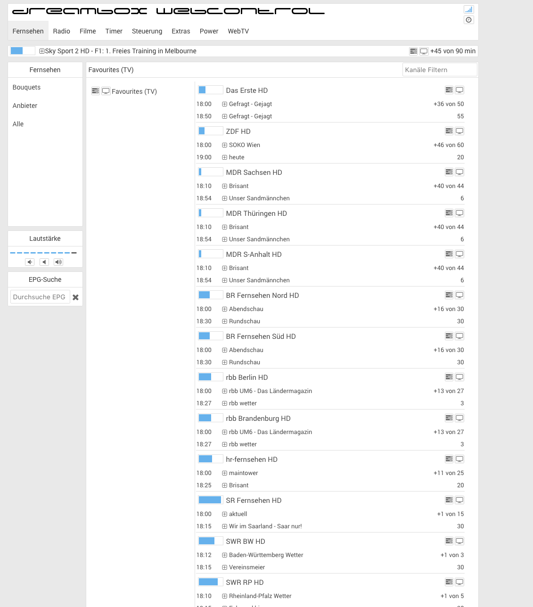Expand the maintower programme details
The image size is (533, 607).
tap(225, 473)
